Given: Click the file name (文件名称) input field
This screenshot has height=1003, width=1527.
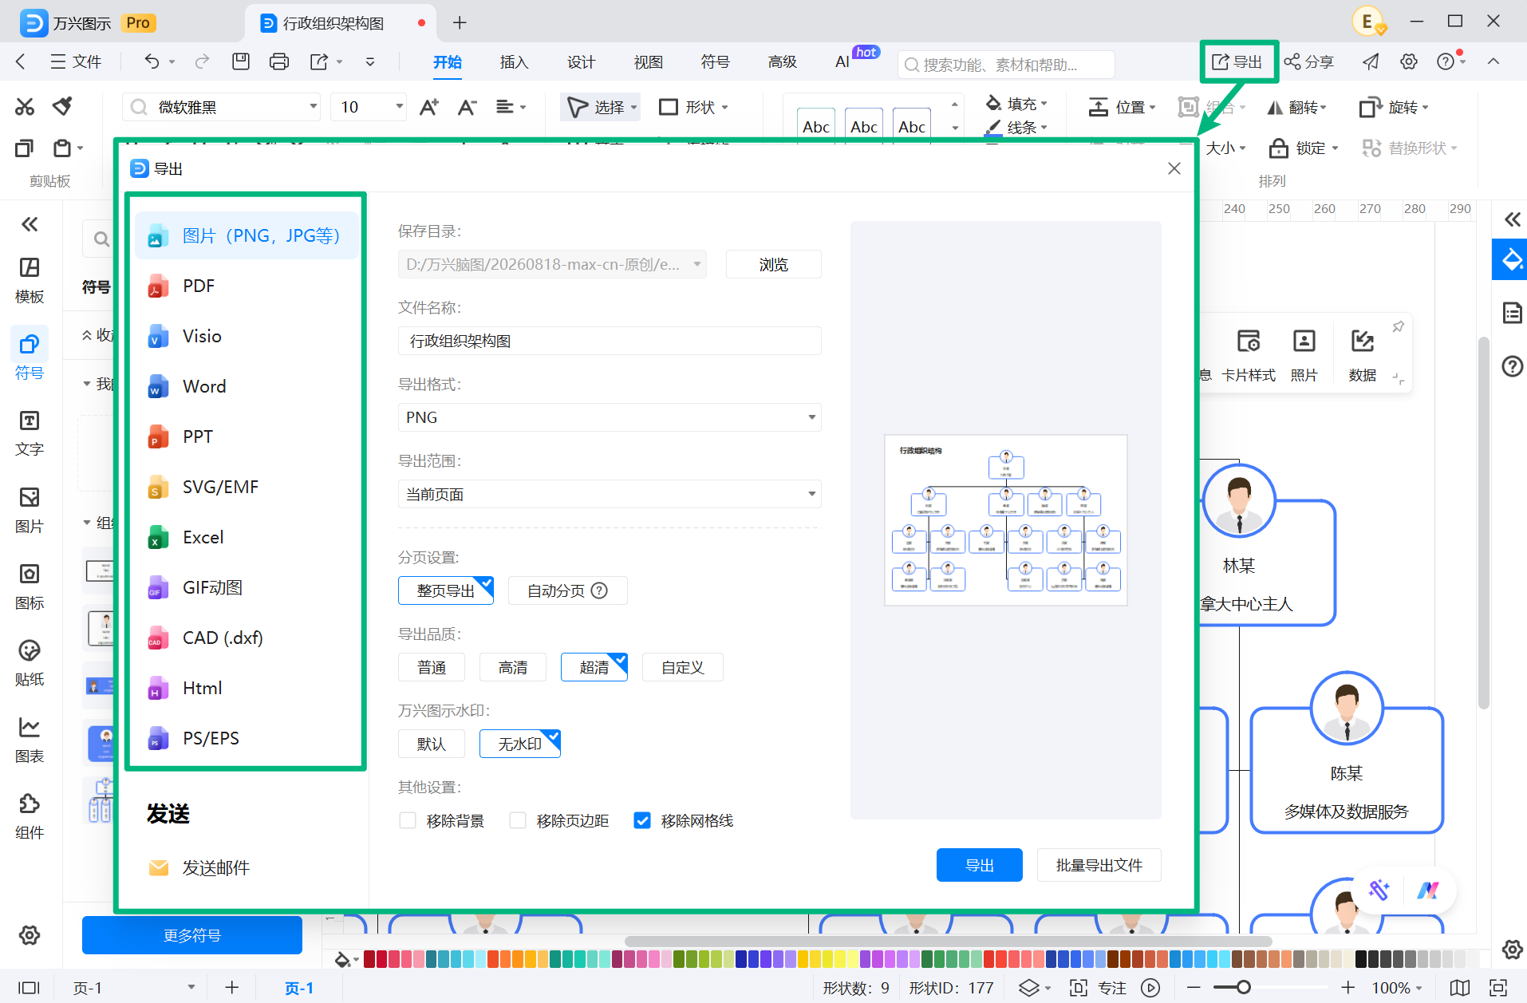Looking at the screenshot, I should (610, 341).
